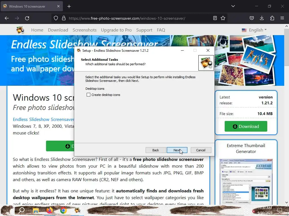The height and width of the screenshot is (216, 289).
Task: Expand the list all tabs dropdown
Action: coord(233,6)
